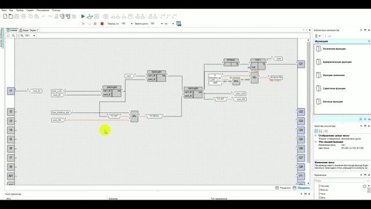Click the alphabetical sort icon in properties
The width and height of the screenshot is (371, 209).
click(321, 131)
